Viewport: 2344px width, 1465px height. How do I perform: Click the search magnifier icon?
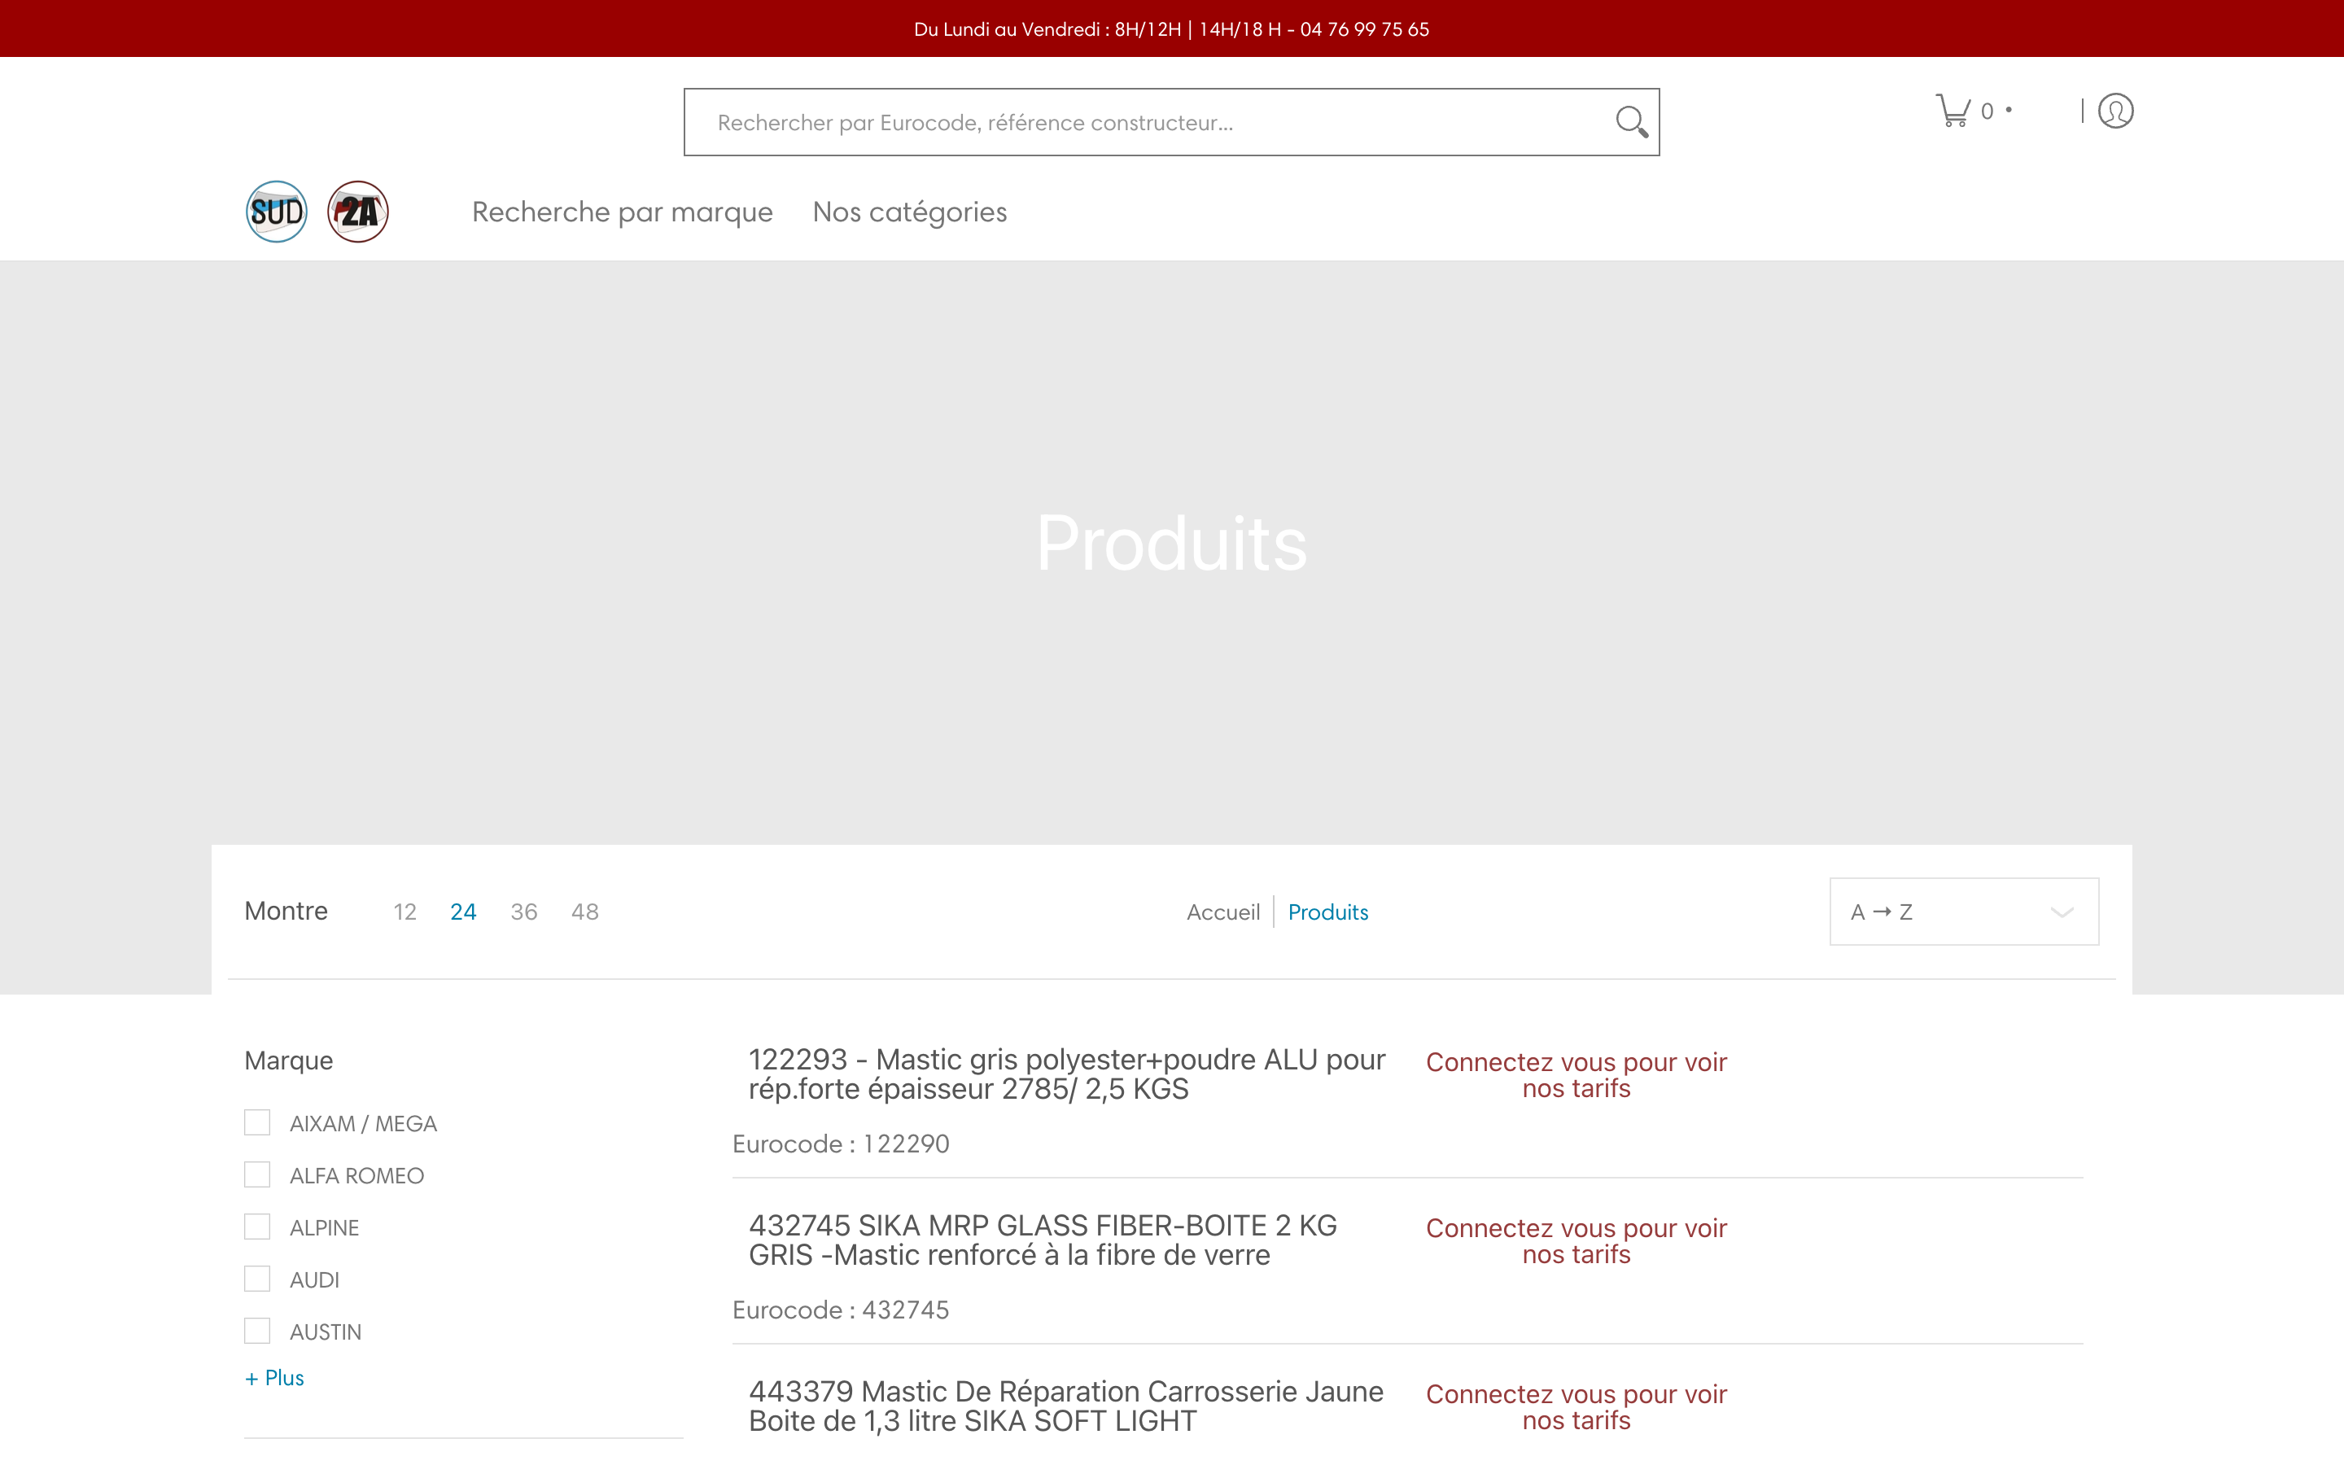point(1632,121)
